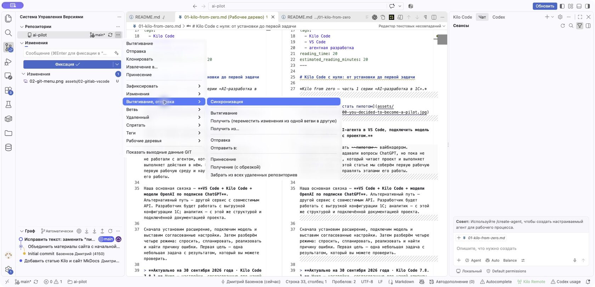Open the Testing flask view in the activity bar
The height and width of the screenshot is (287, 595).
point(8,105)
